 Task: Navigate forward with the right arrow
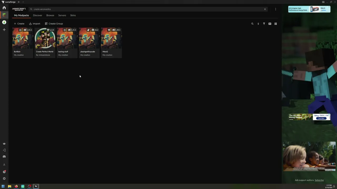tap(23, 2)
